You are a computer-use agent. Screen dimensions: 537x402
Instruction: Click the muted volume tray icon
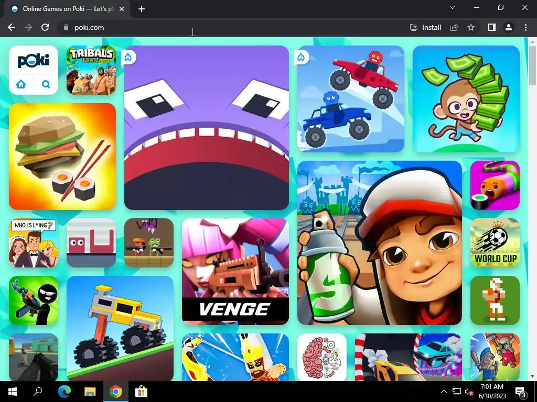[x=468, y=392]
